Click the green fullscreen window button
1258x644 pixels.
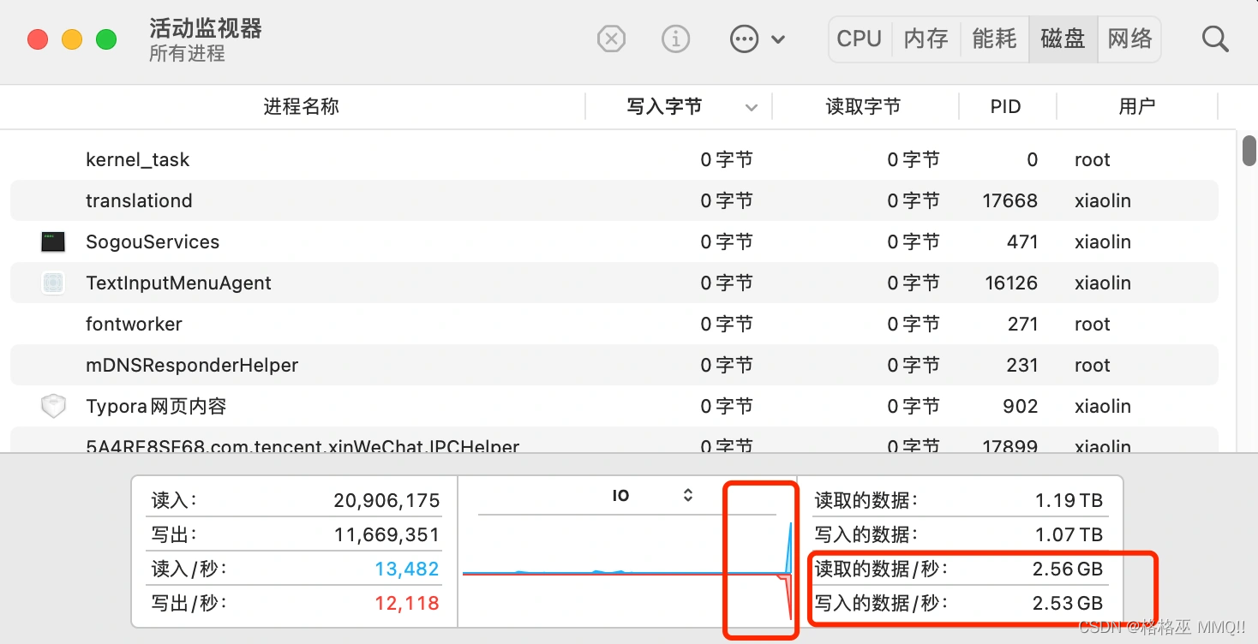[x=105, y=39]
